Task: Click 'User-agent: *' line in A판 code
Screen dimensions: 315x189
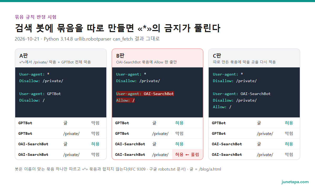Action: [34, 74]
